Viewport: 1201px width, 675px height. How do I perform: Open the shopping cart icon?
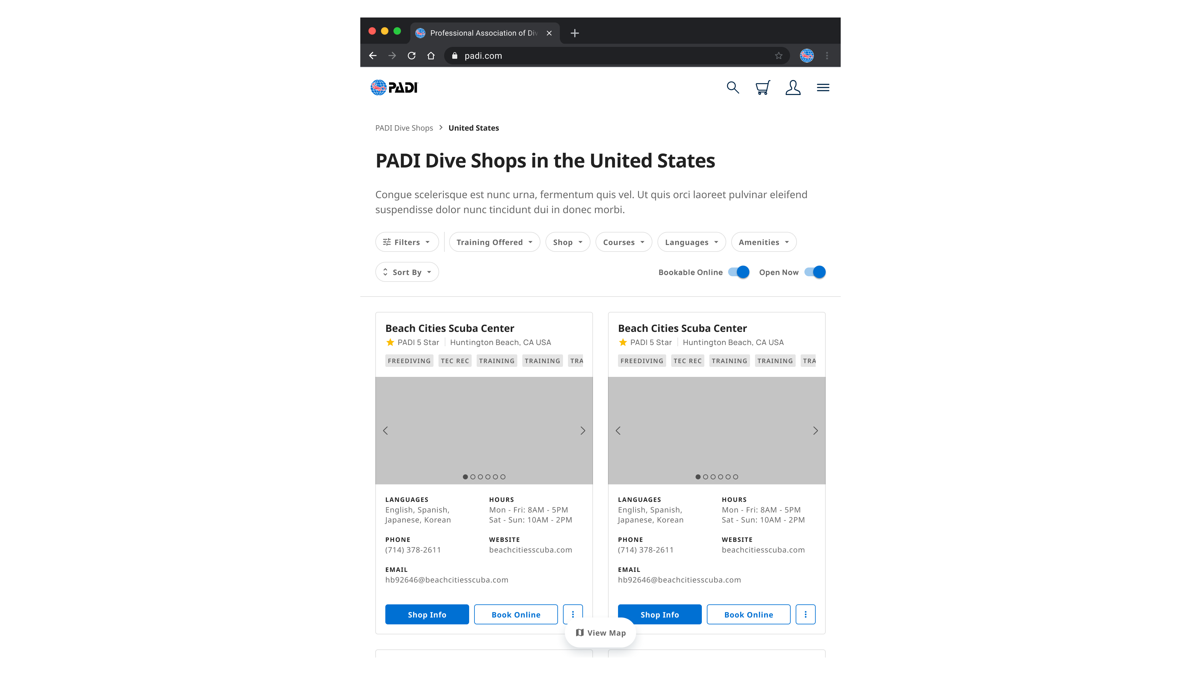tap(763, 87)
